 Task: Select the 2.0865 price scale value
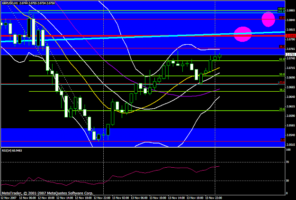click(291, 10)
